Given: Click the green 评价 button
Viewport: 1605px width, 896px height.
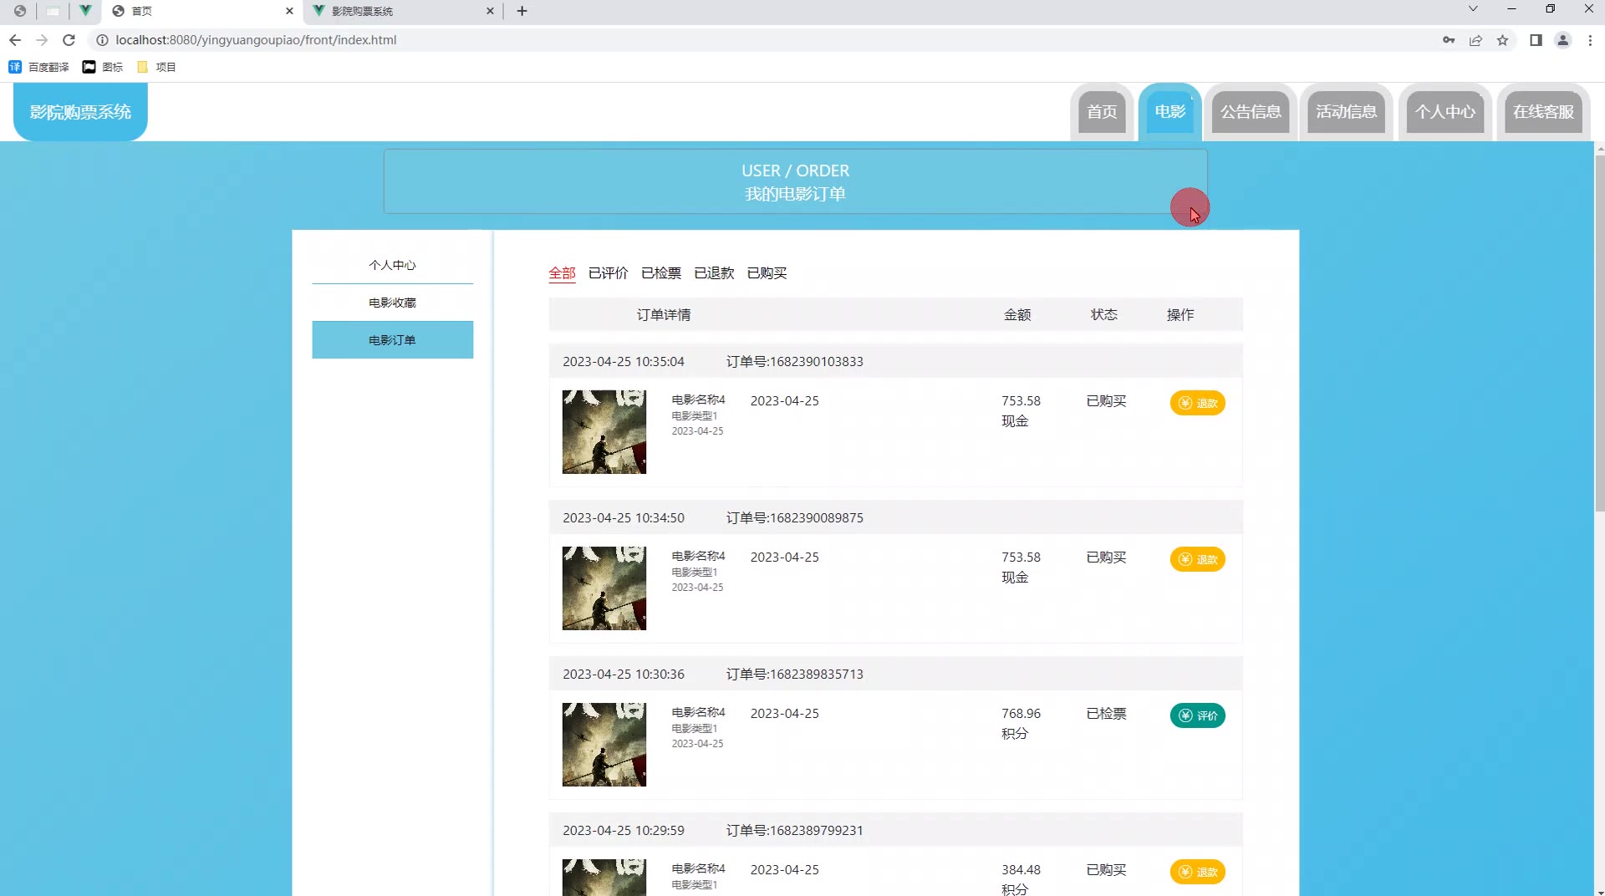Looking at the screenshot, I should pos(1197,715).
